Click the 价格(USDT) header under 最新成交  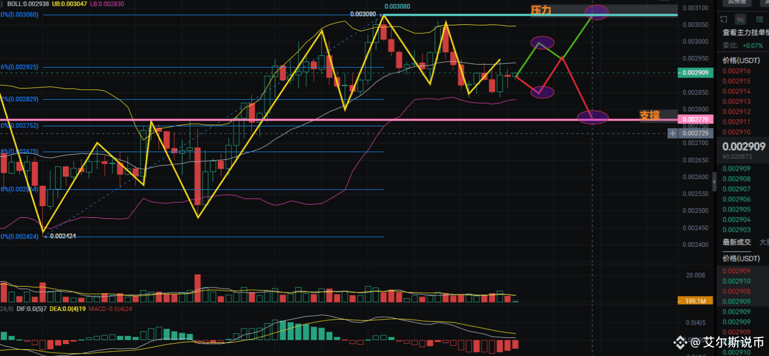pyautogui.click(x=741, y=258)
